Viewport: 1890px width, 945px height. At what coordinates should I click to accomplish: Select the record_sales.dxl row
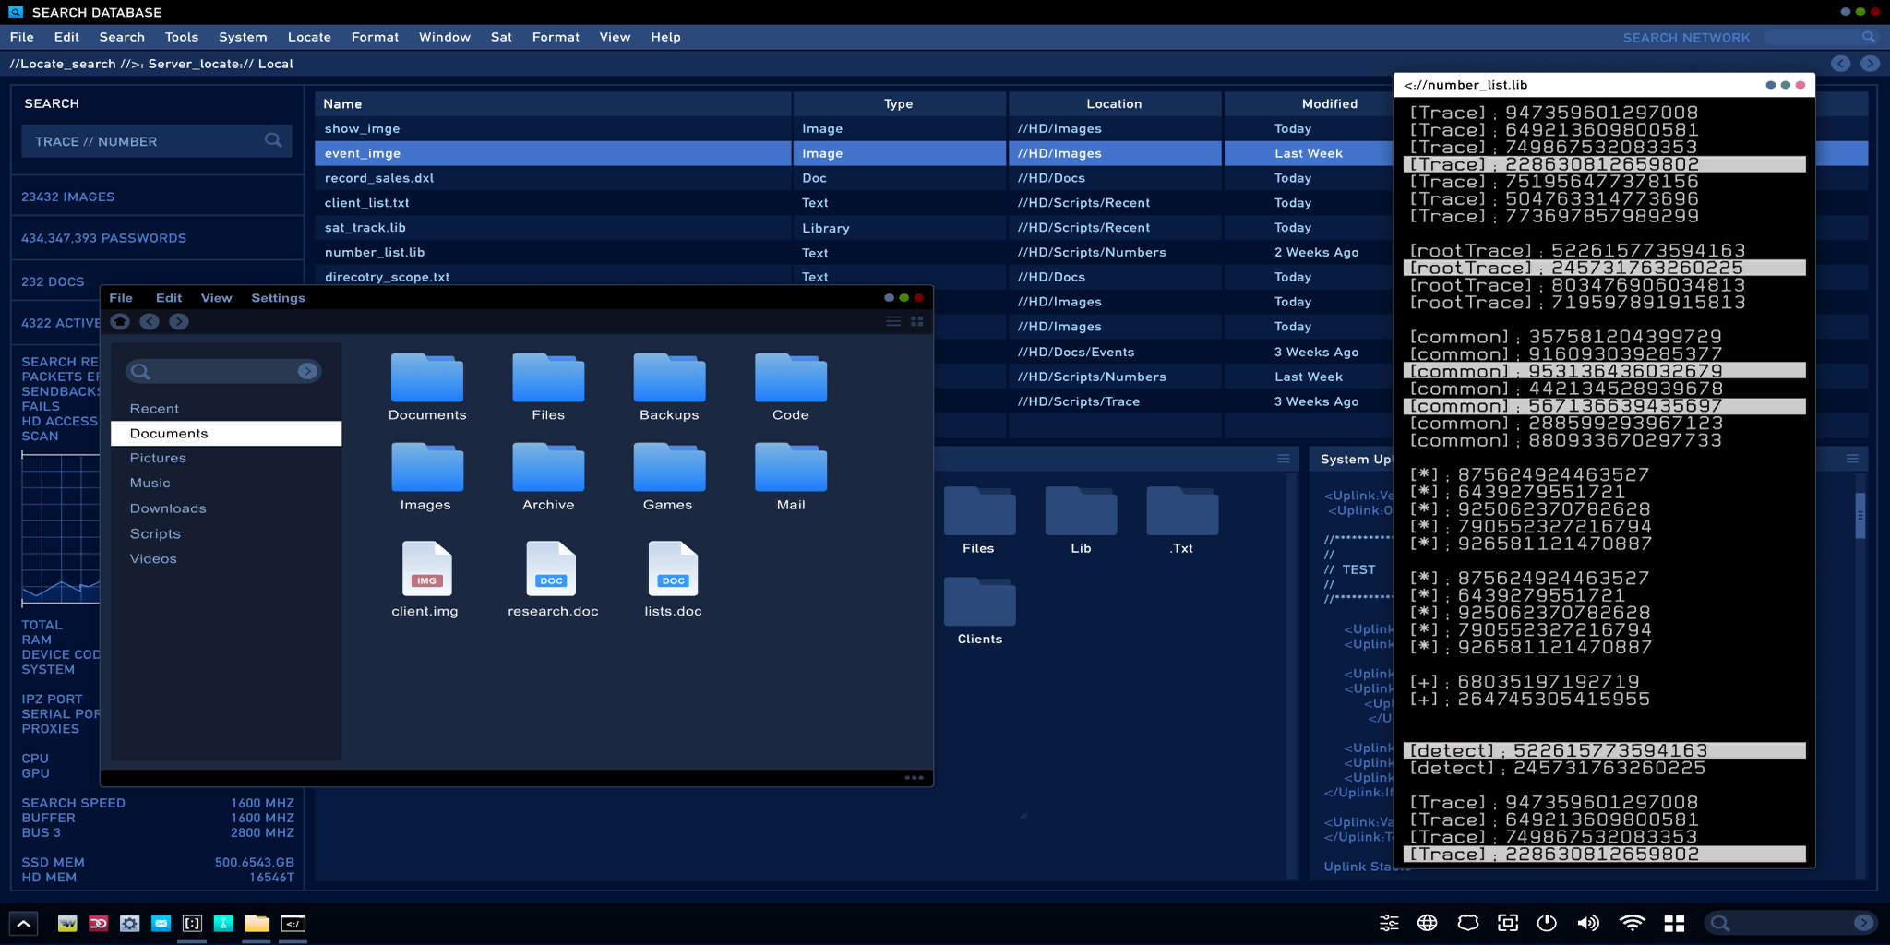(x=854, y=178)
